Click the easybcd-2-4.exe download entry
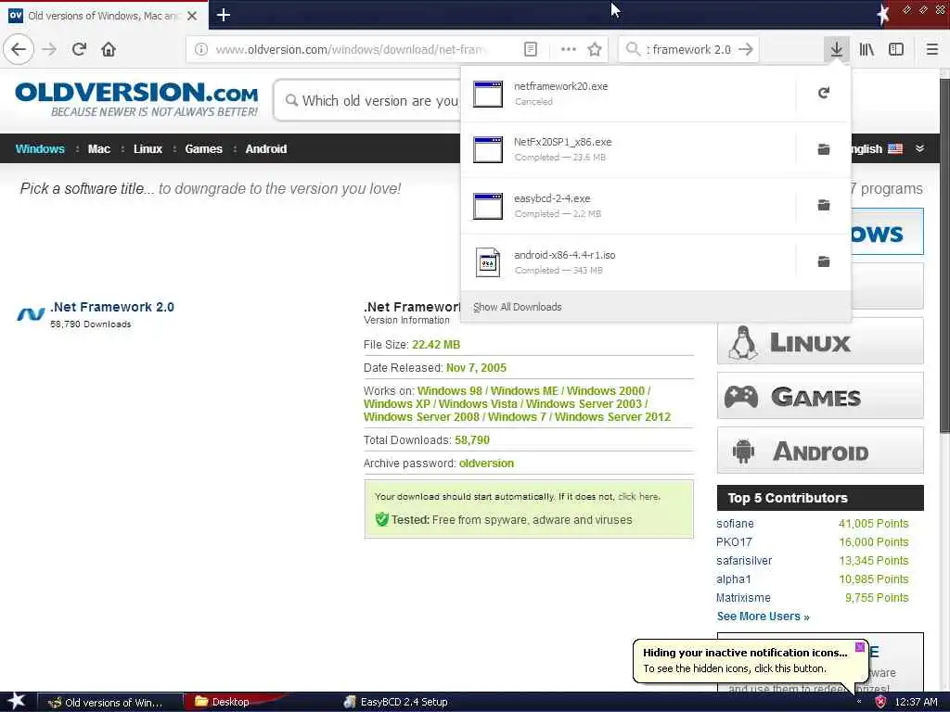 coord(628,206)
